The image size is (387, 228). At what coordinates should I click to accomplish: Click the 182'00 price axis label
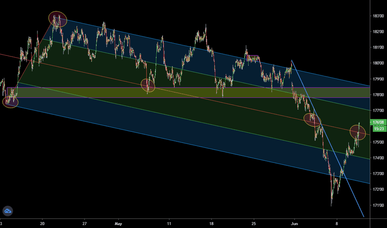tap(378, 32)
